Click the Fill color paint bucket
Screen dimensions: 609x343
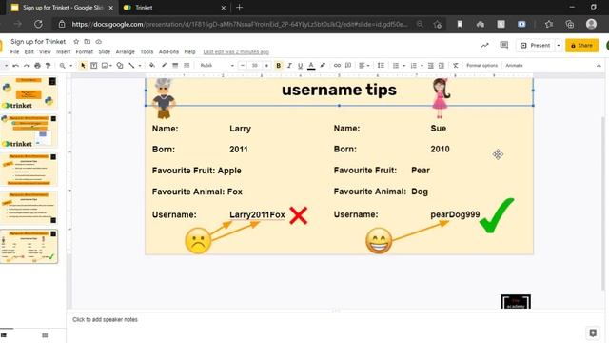[152, 66]
